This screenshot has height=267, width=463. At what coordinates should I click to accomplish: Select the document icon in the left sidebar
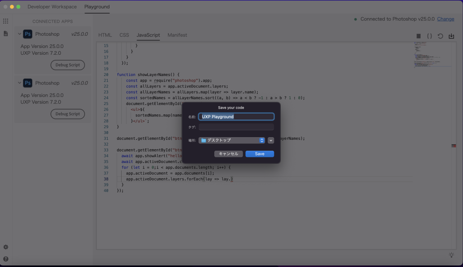point(5,33)
